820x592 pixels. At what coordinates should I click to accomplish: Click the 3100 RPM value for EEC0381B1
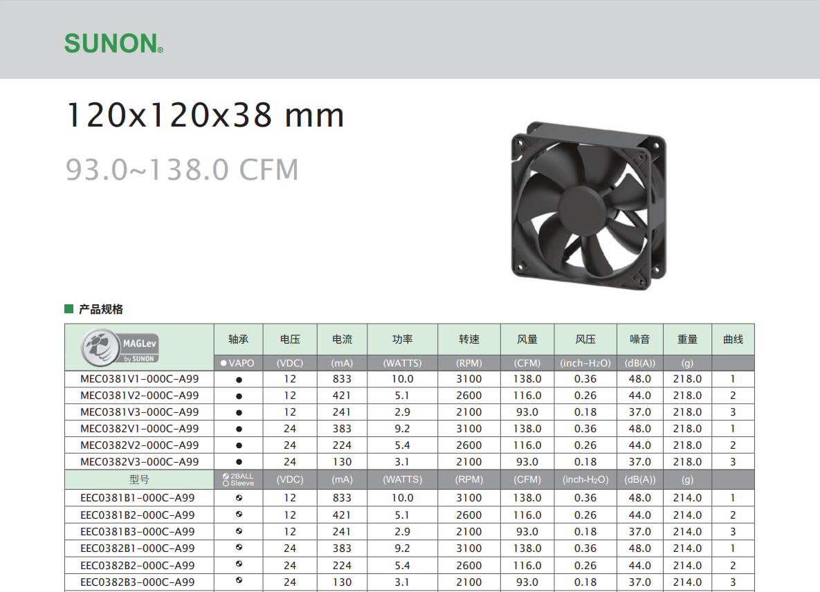(469, 498)
